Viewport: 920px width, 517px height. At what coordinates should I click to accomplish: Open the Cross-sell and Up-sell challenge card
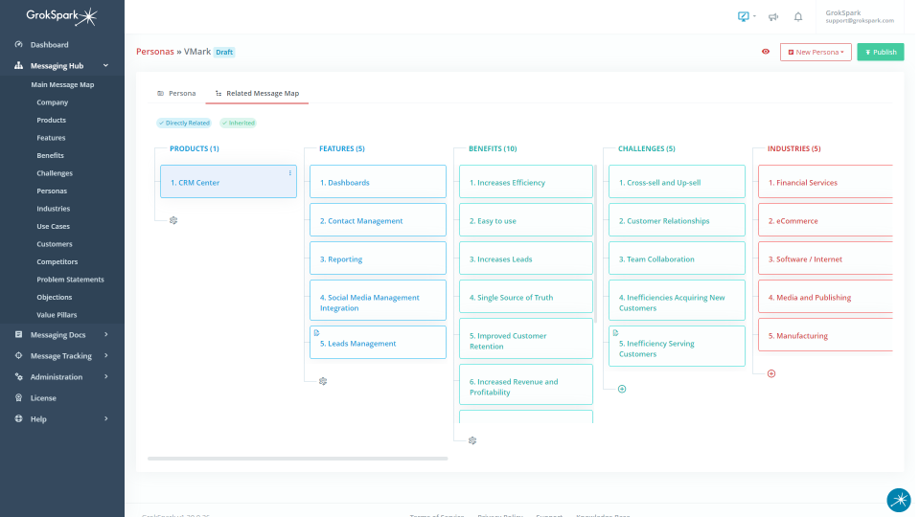pos(677,182)
